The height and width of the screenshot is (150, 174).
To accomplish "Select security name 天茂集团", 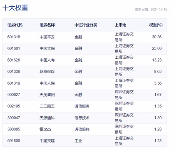I will [47, 95].
